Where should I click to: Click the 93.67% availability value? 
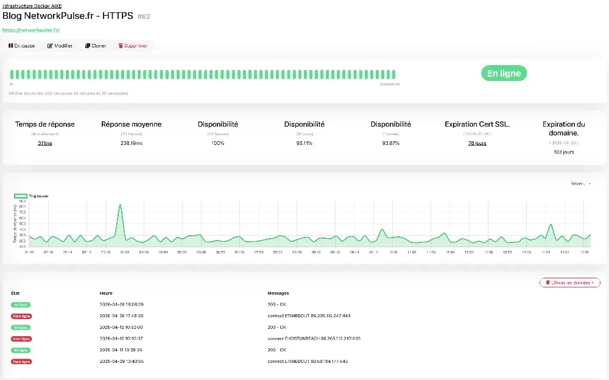(x=391, y=143)
